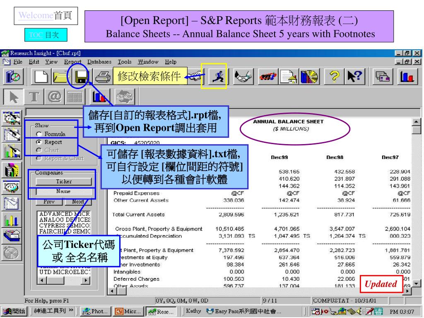This screenshot has width=424, height=318.
Task: Select the Text (T) tool
Action: pyautogui.click(x=34, y=97)
